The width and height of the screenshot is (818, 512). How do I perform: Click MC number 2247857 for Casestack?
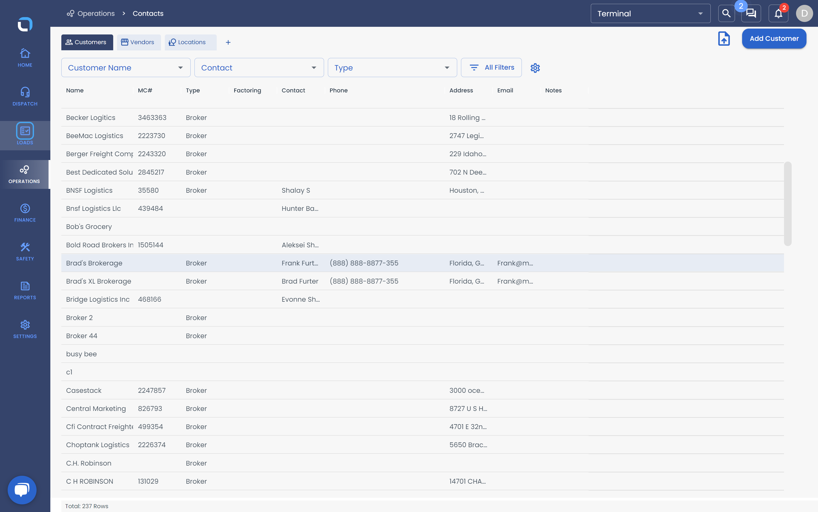[x=152, y=391]
